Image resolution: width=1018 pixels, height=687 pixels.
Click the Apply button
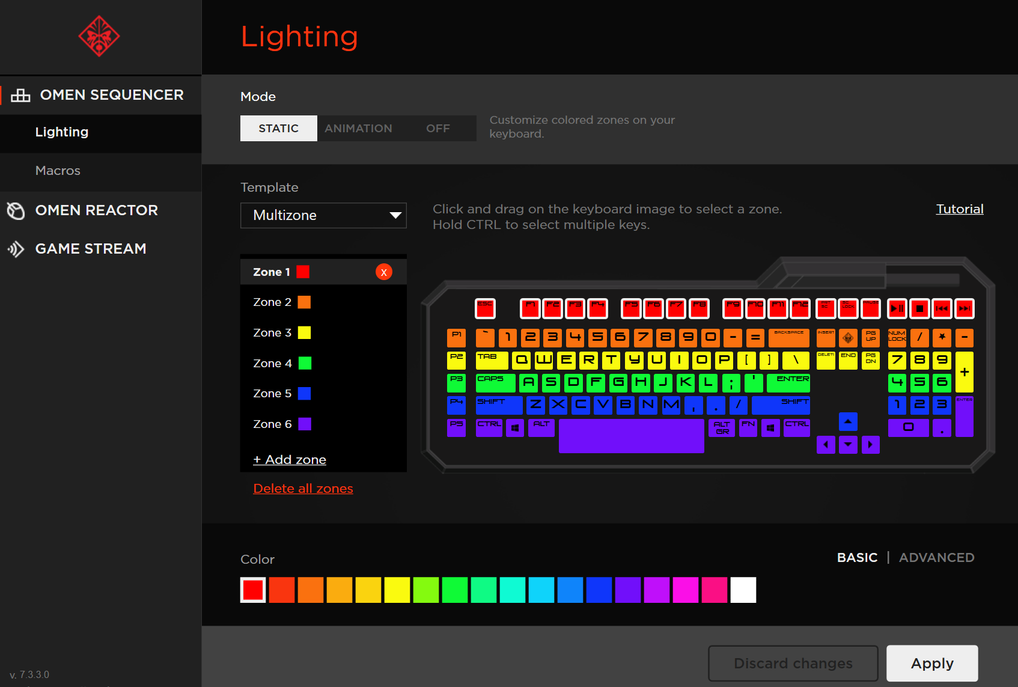(932, 664)
